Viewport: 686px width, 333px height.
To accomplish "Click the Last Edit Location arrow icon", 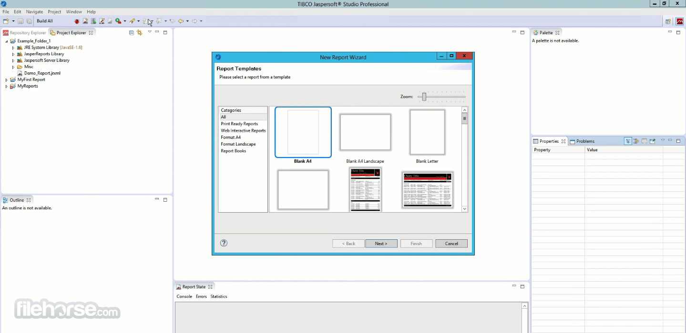I will (173, 21).
